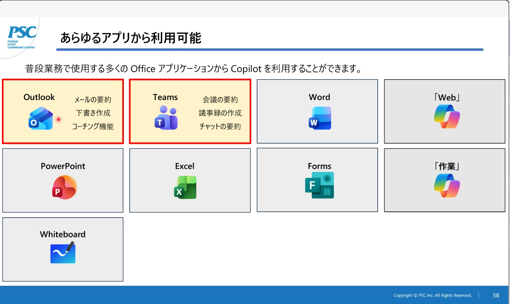Click the チャットの要約 text
The image size is (510, 304).
coord(220,126)
